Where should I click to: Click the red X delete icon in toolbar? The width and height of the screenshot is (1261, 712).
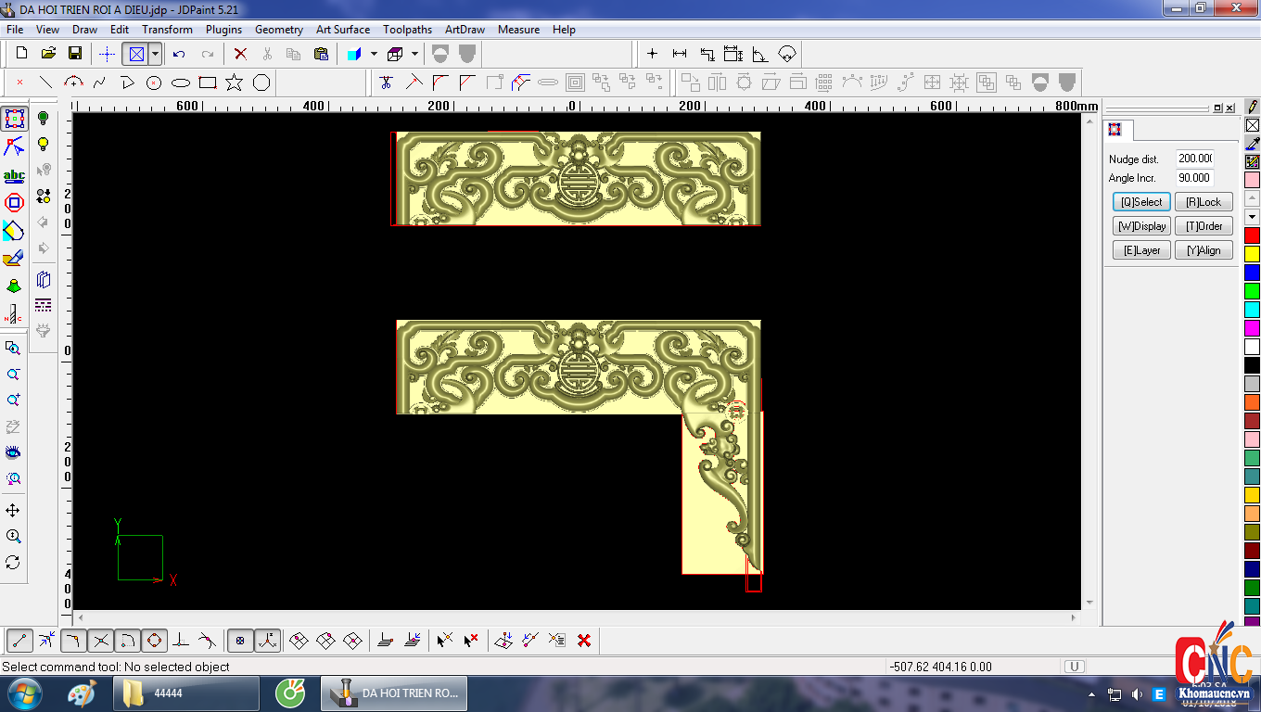[240, 54]
